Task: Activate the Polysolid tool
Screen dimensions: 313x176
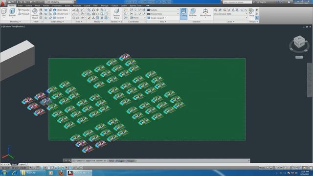Action: tap(24, 10)
